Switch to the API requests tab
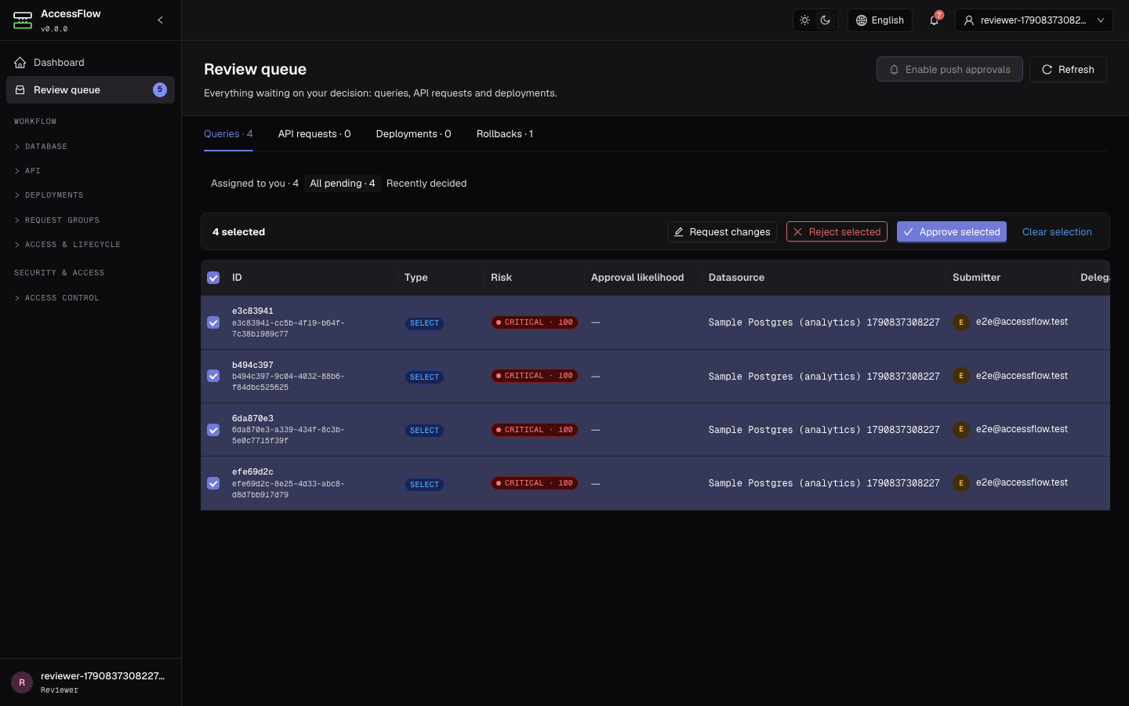Viewport: 1129px width, 706px height. click(x=314, y=134)
